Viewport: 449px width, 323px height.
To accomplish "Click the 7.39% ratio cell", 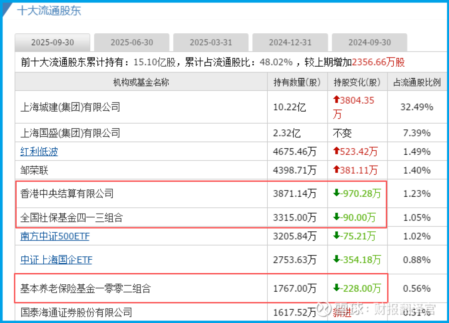I will coord(417,133).
